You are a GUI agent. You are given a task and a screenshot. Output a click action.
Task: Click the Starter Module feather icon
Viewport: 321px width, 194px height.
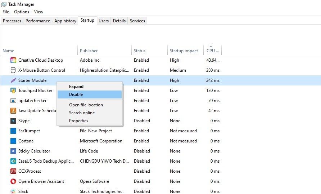click(13, 80)
